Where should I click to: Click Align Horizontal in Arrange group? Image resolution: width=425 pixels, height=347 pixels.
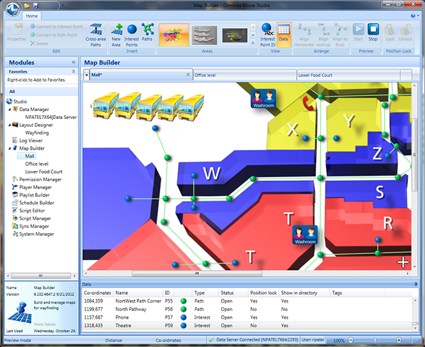point(304,35)
